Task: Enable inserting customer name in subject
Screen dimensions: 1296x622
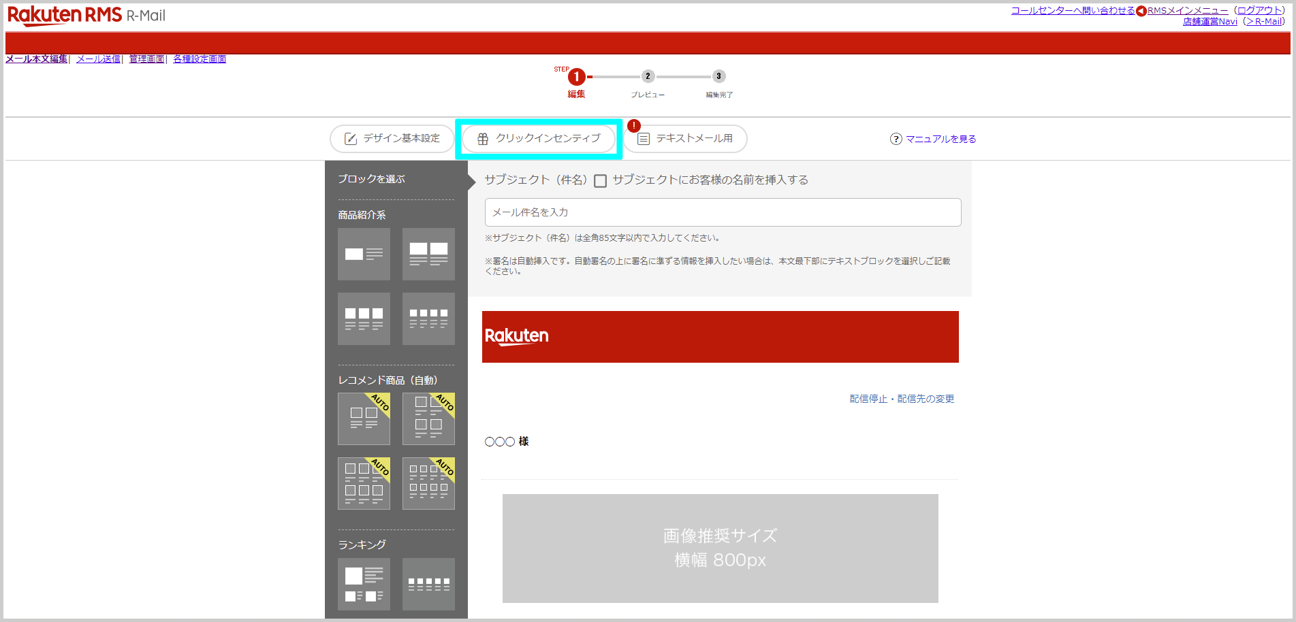Action: (x=600, y=181)
